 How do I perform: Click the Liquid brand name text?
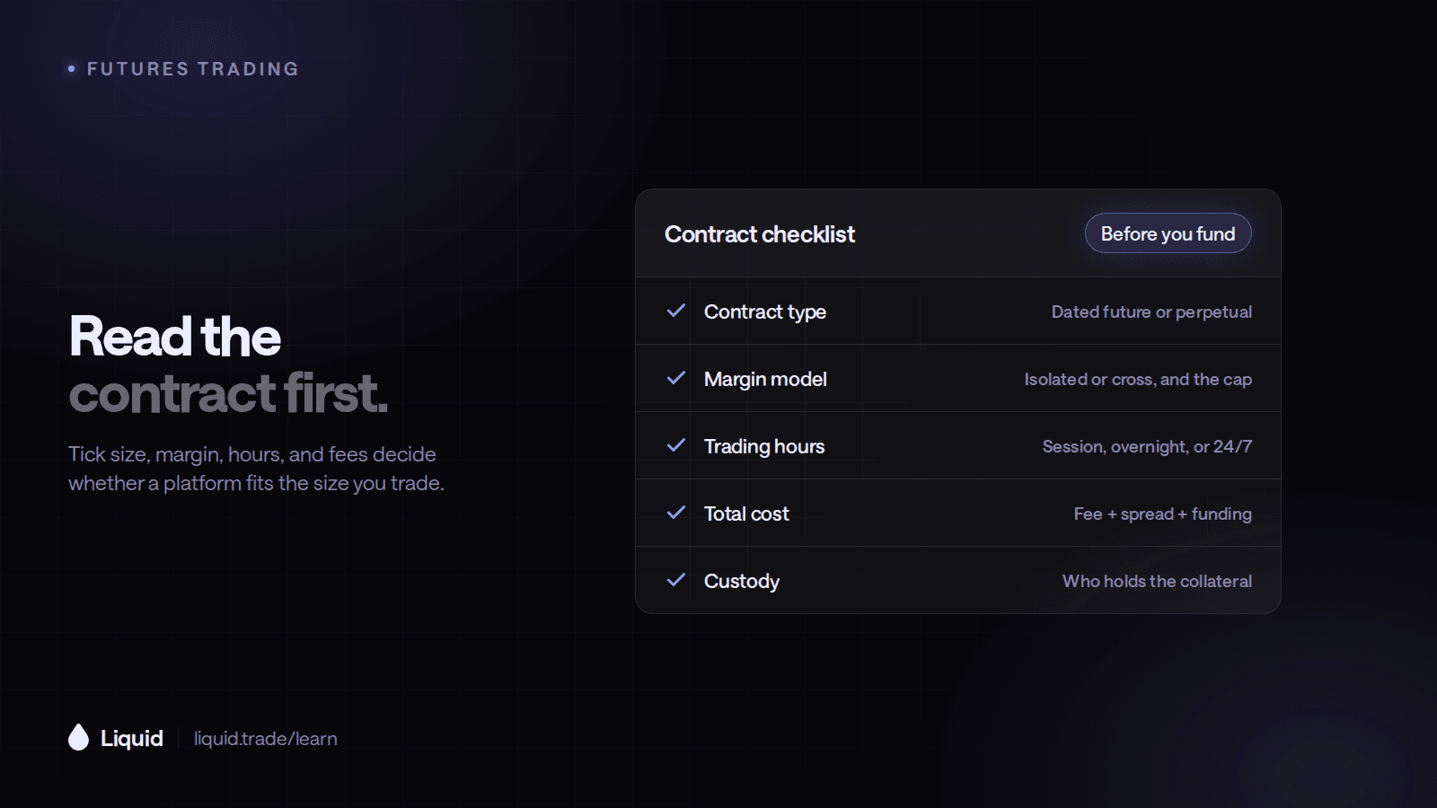click(x=132, y=738)
